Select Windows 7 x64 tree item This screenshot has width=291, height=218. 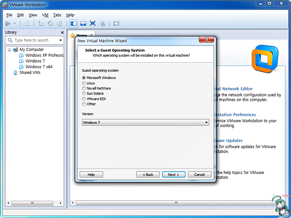pos(39,67)
